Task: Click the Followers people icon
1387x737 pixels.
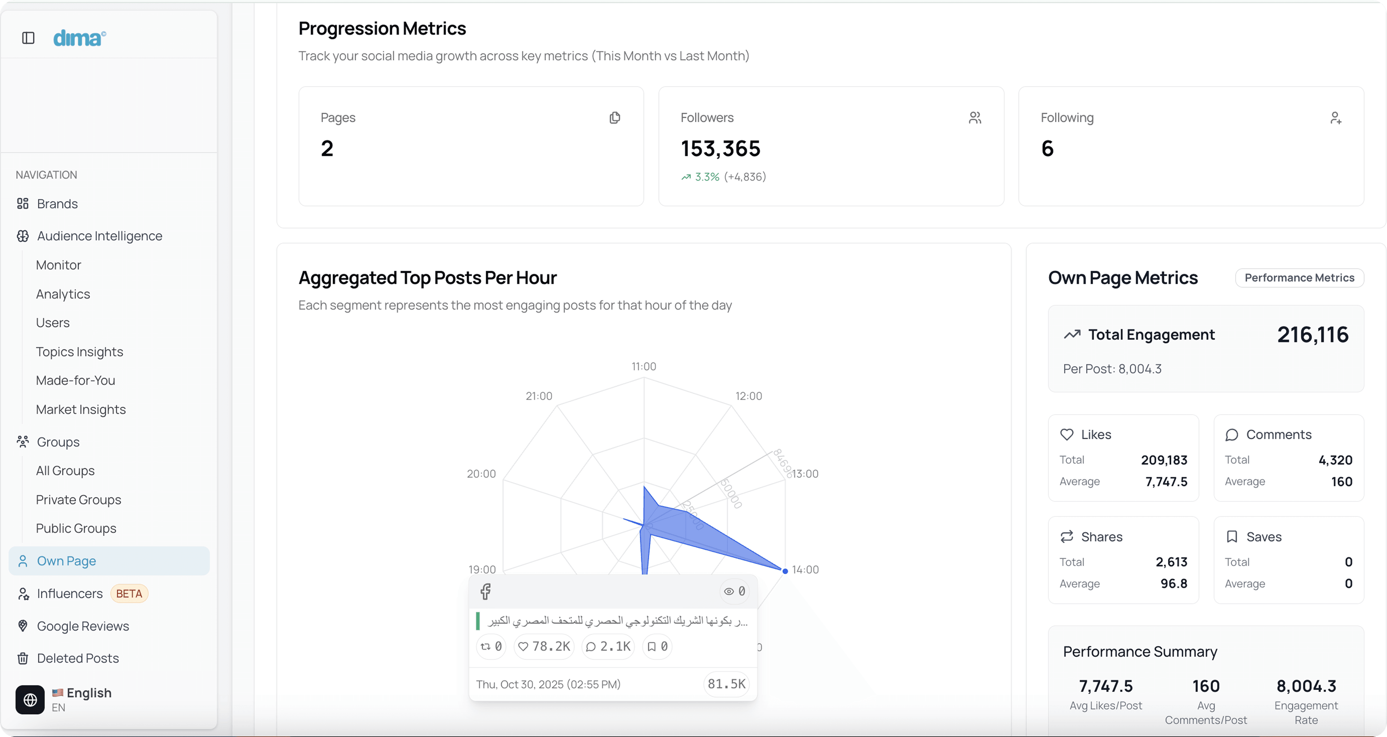Action: pos(975,118)
